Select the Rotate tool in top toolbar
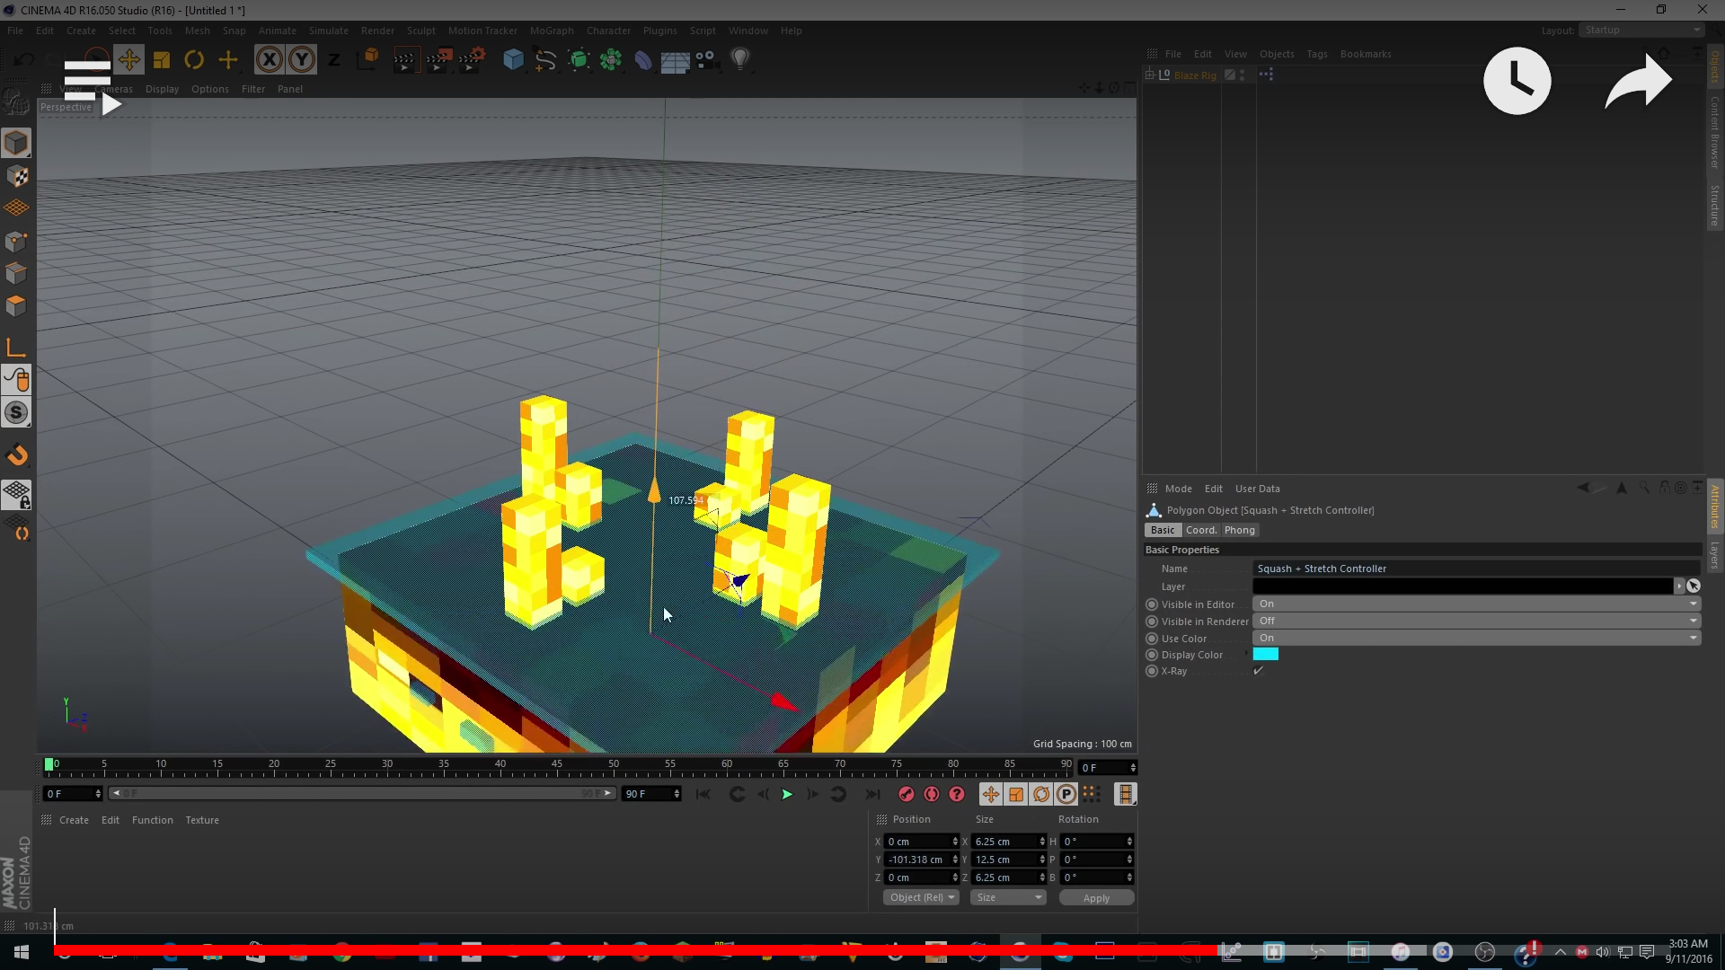Image resolution: width=1725 pixels, height=970 pixels. [194, 60]
